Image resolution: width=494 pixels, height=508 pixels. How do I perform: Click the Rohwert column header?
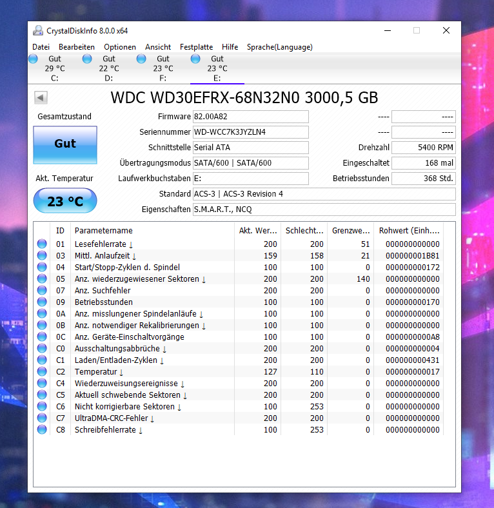pos(409,230)
